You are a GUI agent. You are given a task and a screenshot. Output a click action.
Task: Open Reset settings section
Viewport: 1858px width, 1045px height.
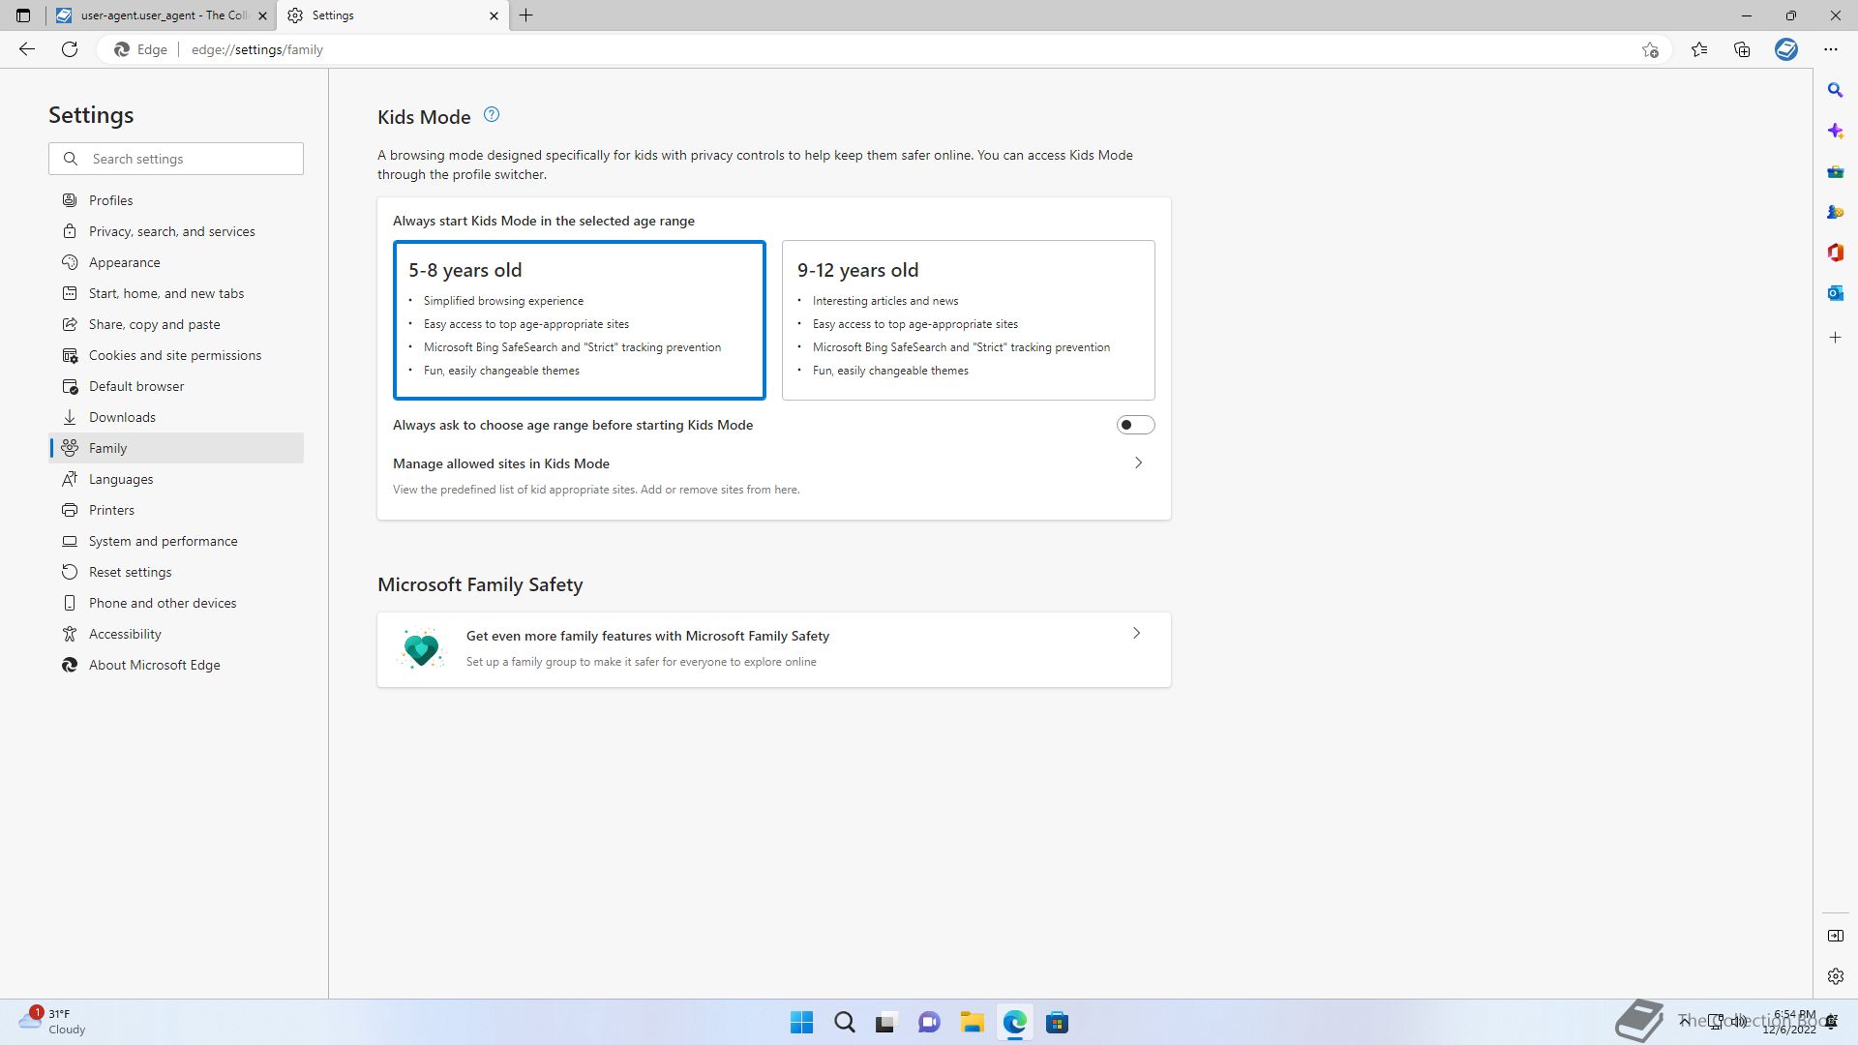(x=176, y=572)
